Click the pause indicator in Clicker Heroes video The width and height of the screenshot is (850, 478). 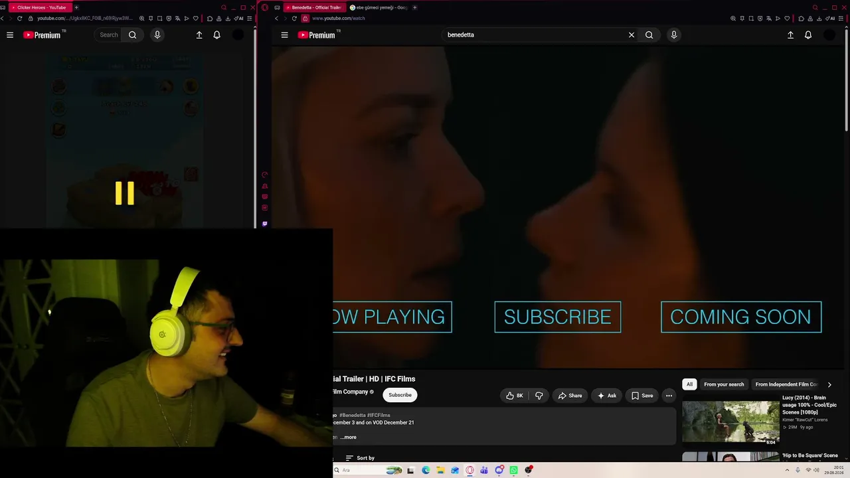pos(125,193)
